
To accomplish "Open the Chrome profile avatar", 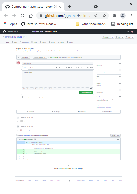I will (x=123, y=16).
